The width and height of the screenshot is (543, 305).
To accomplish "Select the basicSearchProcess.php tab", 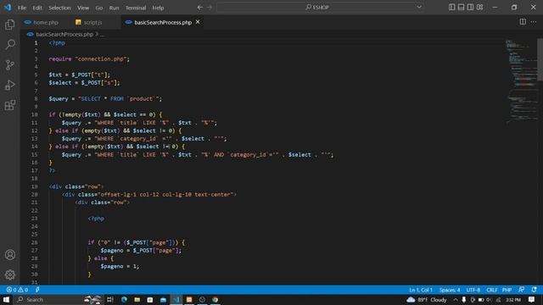I will (x=163, y=22).
